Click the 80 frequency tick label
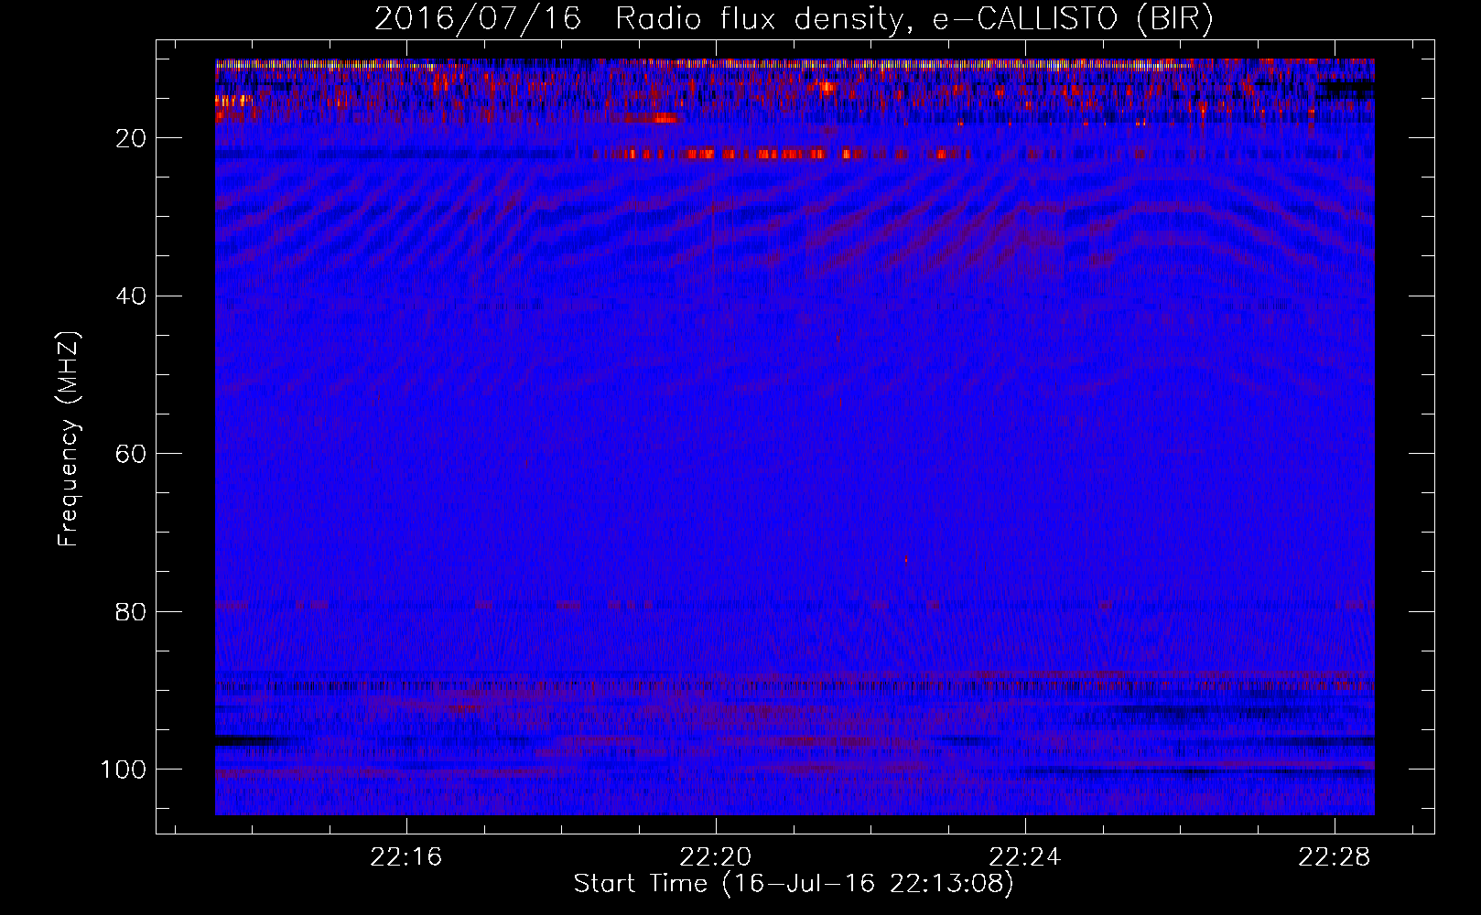1481x915 pixels. click(x=131, y=611)
